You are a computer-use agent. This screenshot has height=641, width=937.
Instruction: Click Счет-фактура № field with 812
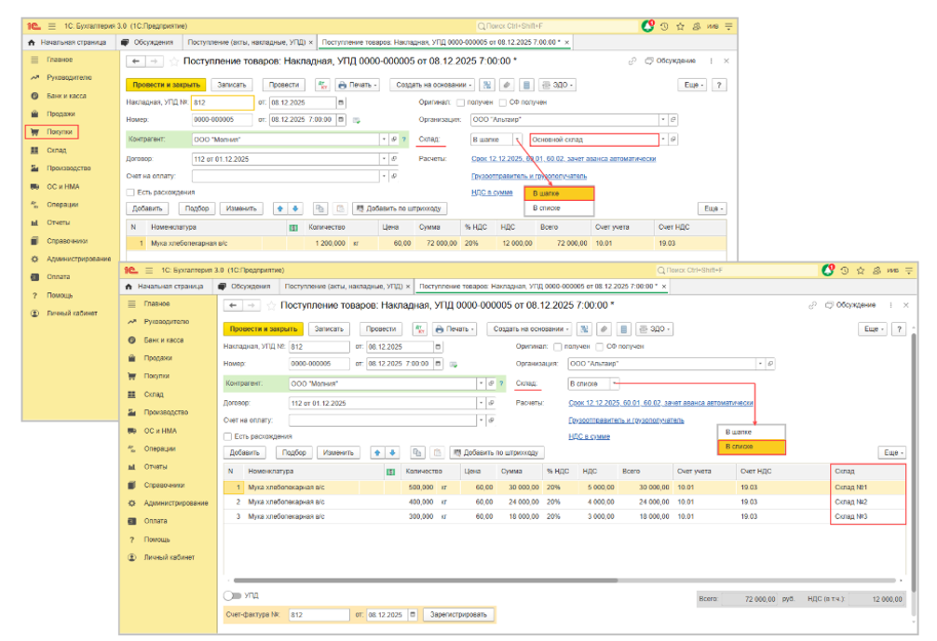coord(319,615)
